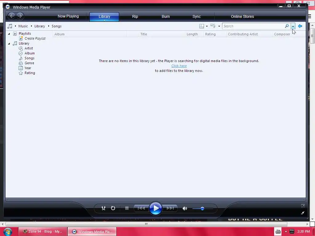Viewport: 315px width, 236px height.
Task: Switch to the Rip tab
Action: (x=135, y=17)
